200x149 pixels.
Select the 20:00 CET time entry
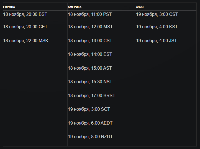click(25, 27)
